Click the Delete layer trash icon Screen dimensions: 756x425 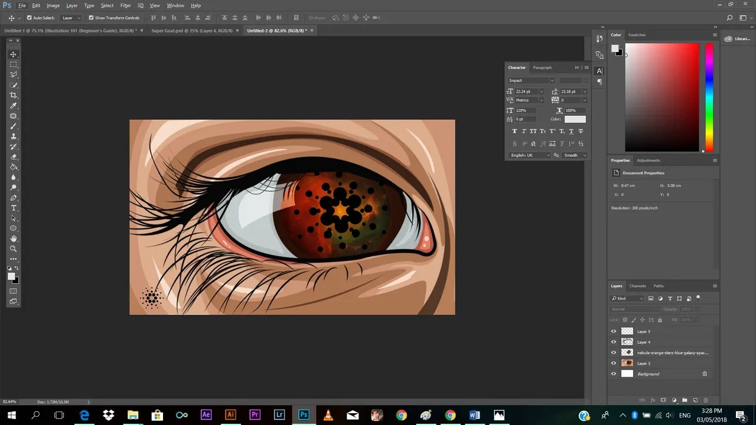tap(705, 400)
